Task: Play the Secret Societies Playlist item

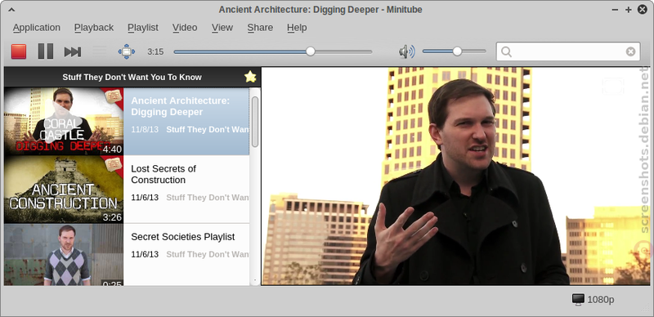Action: click(x=127, y=255)
